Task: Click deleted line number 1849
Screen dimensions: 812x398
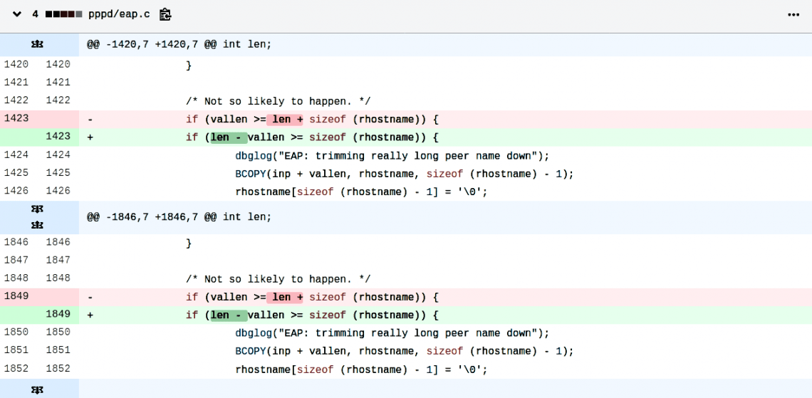Action: point(17,296)
